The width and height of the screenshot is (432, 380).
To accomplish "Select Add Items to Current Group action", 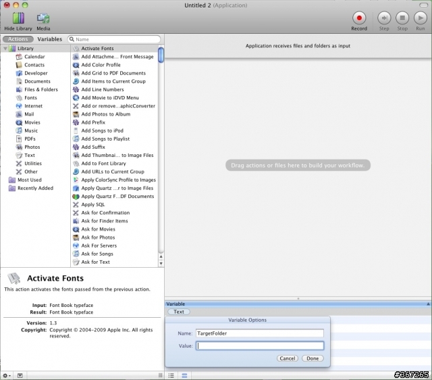I will pos(113,81).
